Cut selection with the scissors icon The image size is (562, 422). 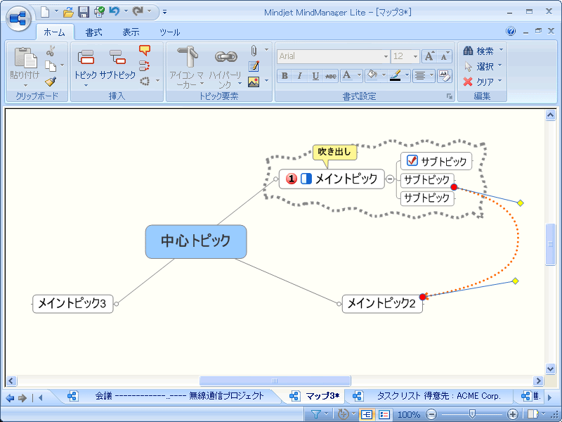pyautogui.click(x=51, y=51)
